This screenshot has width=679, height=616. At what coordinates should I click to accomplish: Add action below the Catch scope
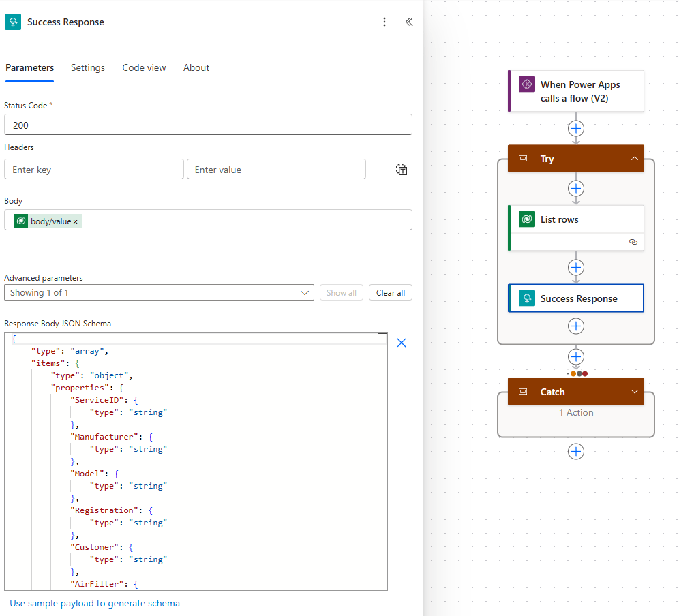[576, 451]
